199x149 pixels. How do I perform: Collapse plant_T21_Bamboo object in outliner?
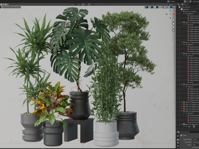tap(182, 12)
